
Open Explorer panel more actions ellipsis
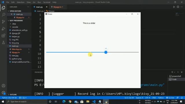click(28, 7)
